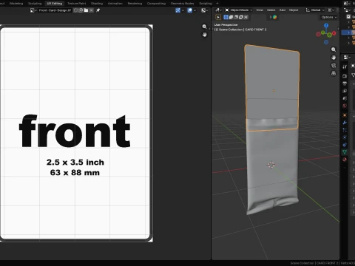Toggle the camera view icon
This screenshot has width=355, height=266.
[x=334, y=66]
